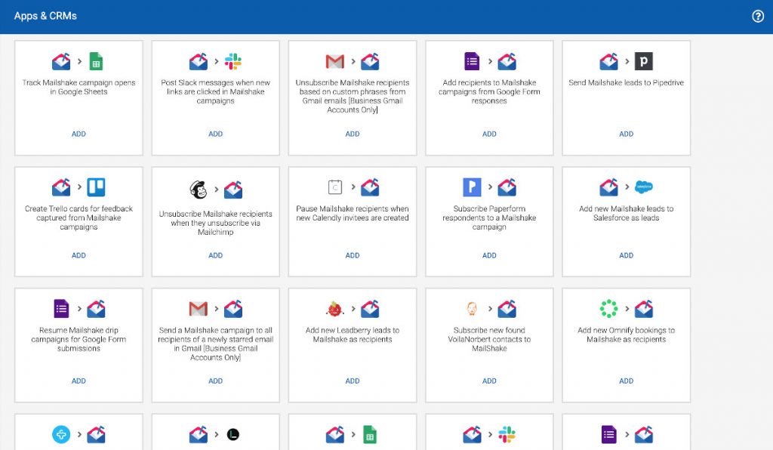This screenshot has height=450, width=773.
Task: Click 'Subscribe new found VoilaNorbert contacts' text
Action: pyautogui.click(x=489, y=339)
